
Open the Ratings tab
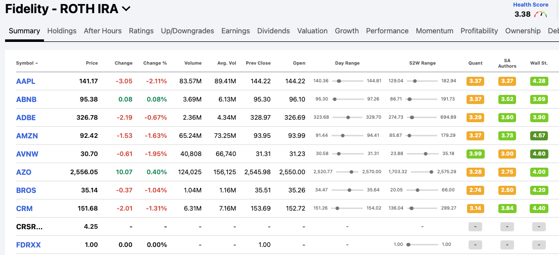(x=141, y=31)
